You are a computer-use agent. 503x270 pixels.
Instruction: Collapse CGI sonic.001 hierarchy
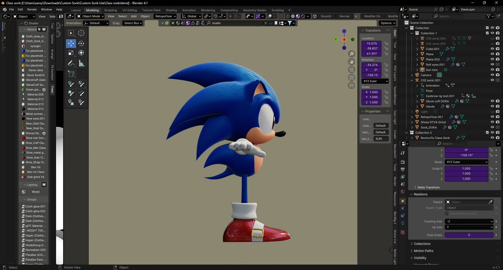click(412, 80)
